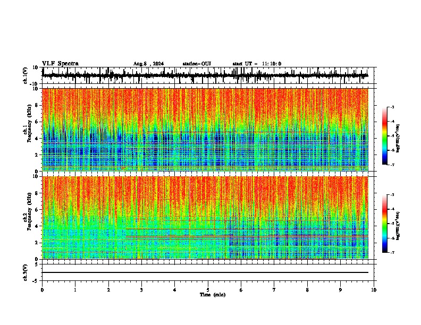The width and height of the screenshot is (421, 325).
Task: Click the "-7" label on ch.1 color bar
Action: point(392,165)
